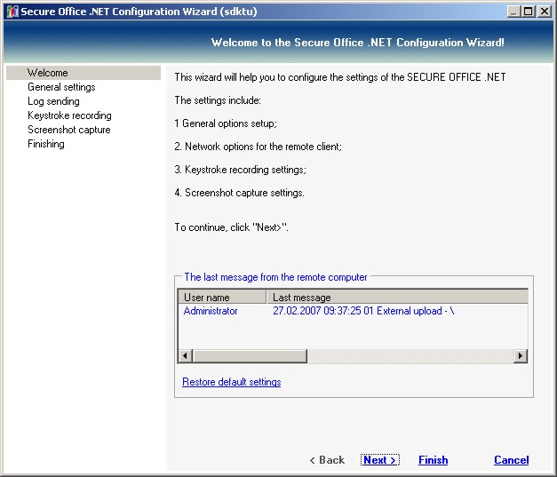Screen dimensions: 557x477
Task: Select Screenshot capture in sidebar
Action: (x=68, y=130)
